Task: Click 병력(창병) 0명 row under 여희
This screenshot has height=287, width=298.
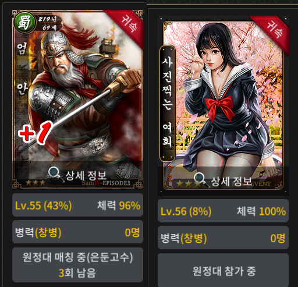Action: 223,238
